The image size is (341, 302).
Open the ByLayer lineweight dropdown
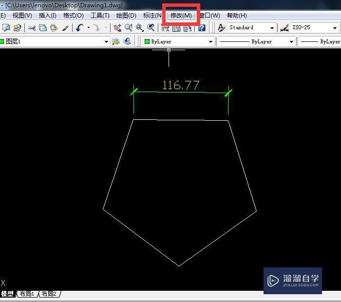(x=320, y=41)
